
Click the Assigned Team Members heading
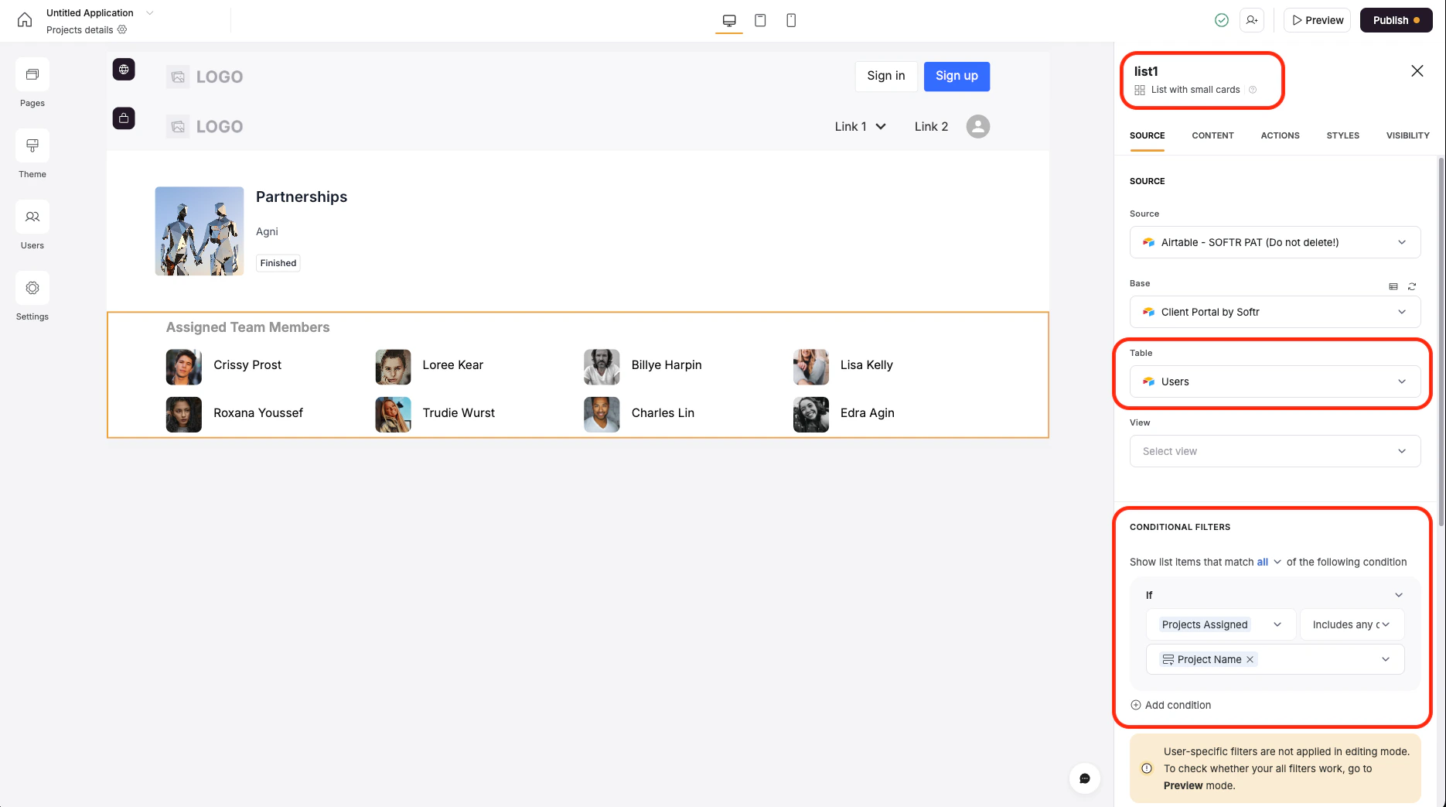pyautogui.click(x=247, y=327)
